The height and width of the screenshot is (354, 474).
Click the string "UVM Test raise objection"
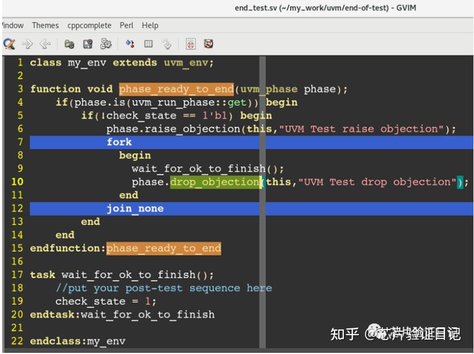point(362,129)
